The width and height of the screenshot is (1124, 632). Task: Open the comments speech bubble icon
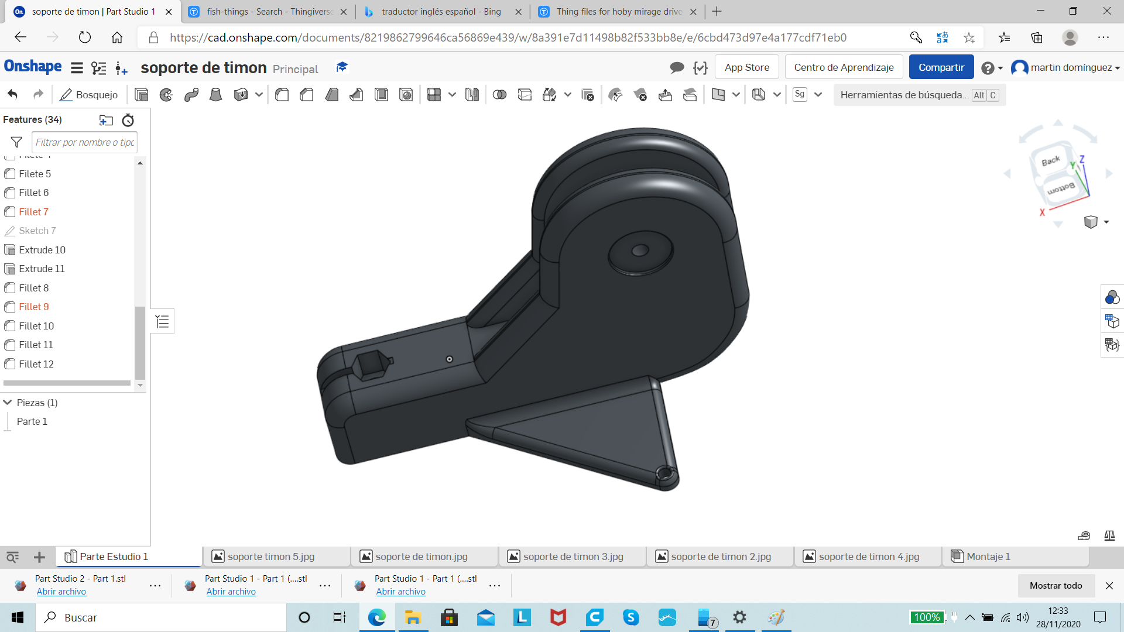[677, 68]
